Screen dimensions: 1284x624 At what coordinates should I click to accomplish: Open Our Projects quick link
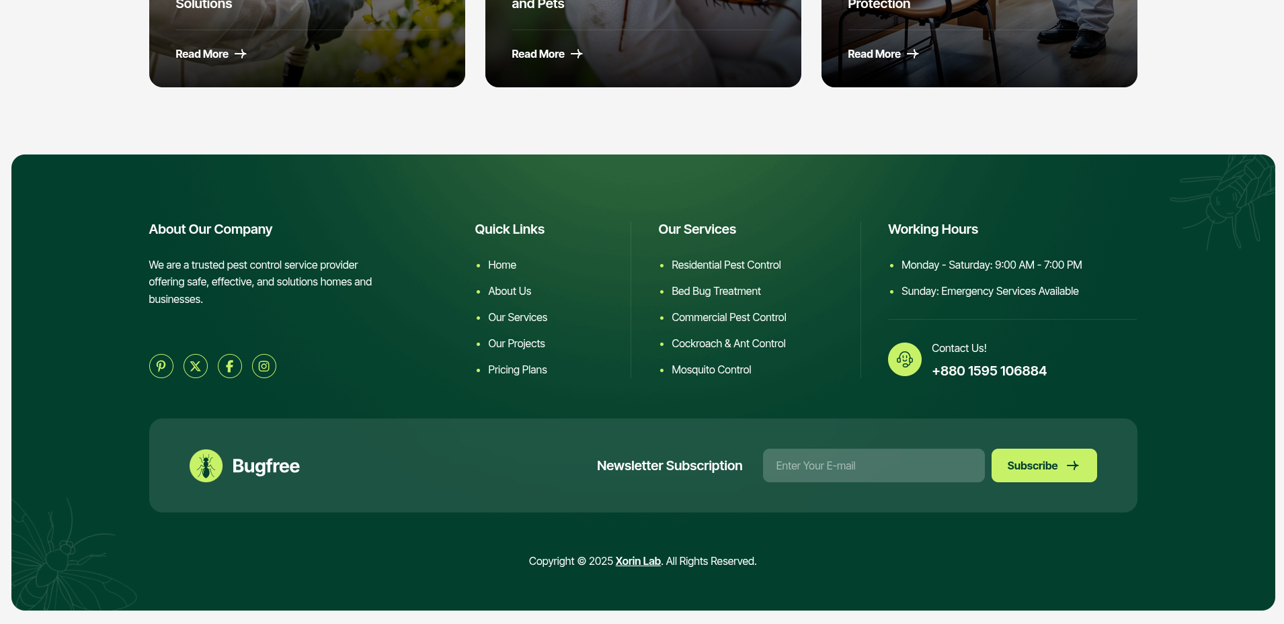pyautogui.click(x=516, y=343)
